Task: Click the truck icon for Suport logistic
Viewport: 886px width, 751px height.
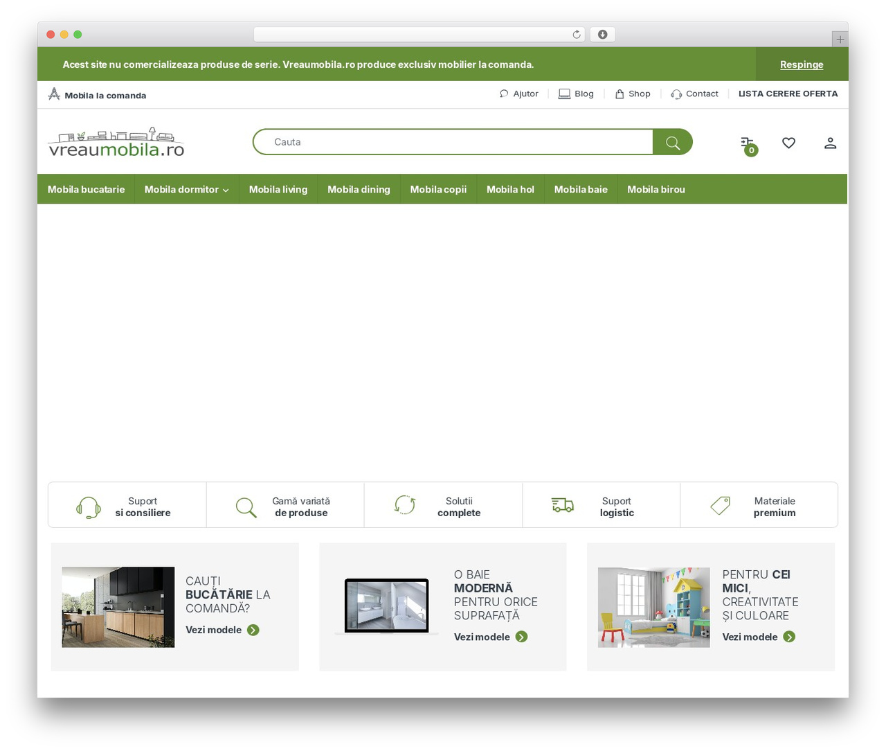Action: click(x=562, y=505)
